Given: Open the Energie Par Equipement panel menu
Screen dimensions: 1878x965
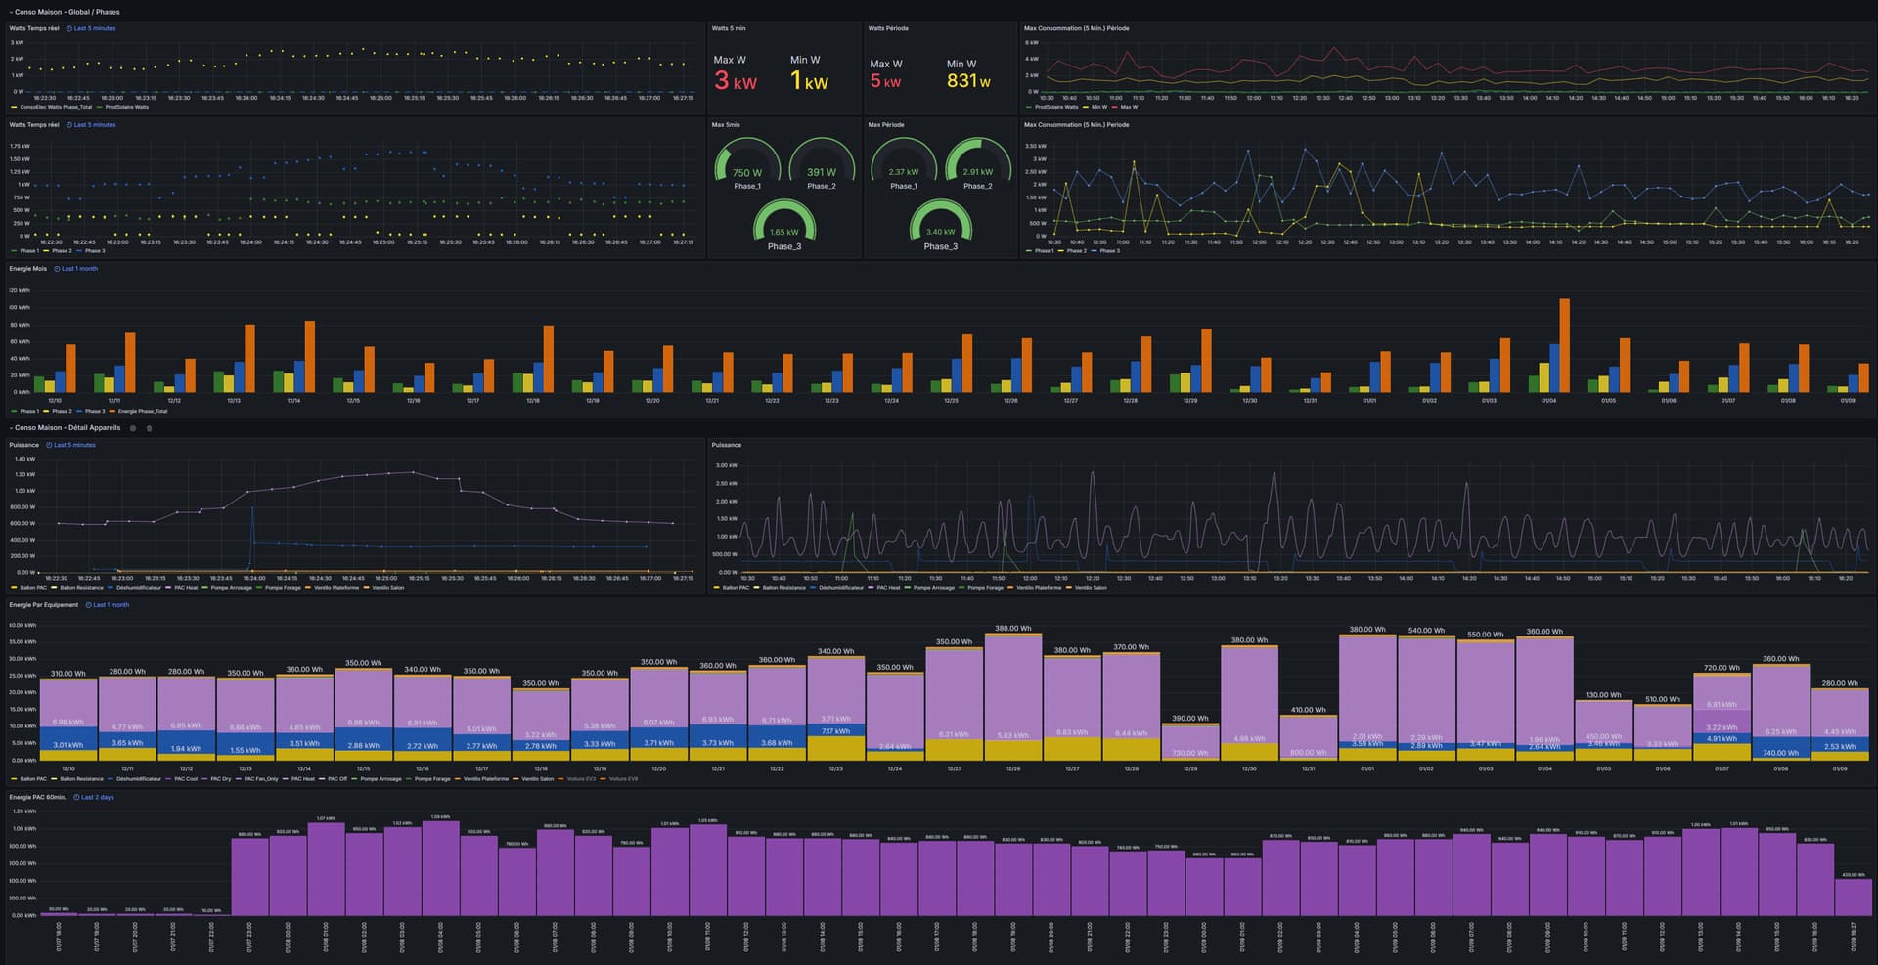Looking at the screenshot, I should (x=44, y=605).
